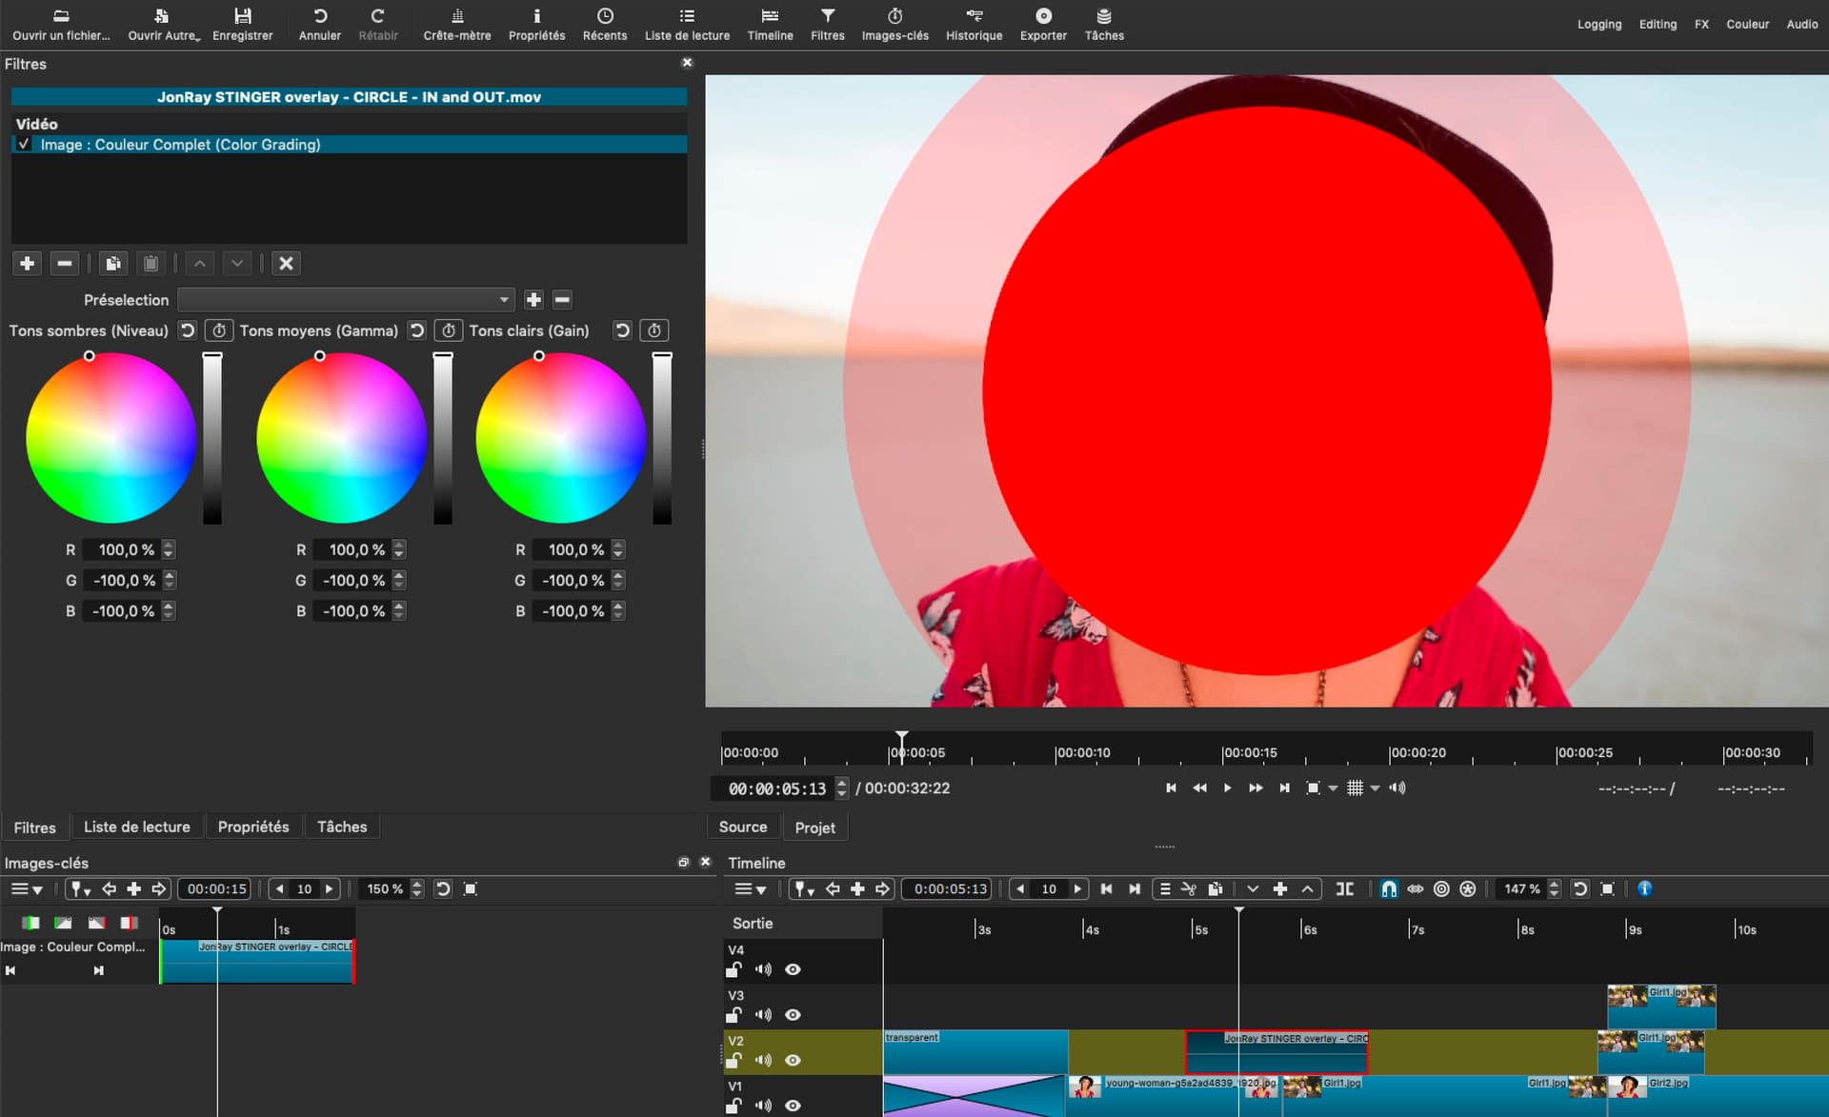The height and width of the screenshot is (1117, 1829).
Task: Open the grid overlay dropdown under the preview
Action: pos(1375,788)
